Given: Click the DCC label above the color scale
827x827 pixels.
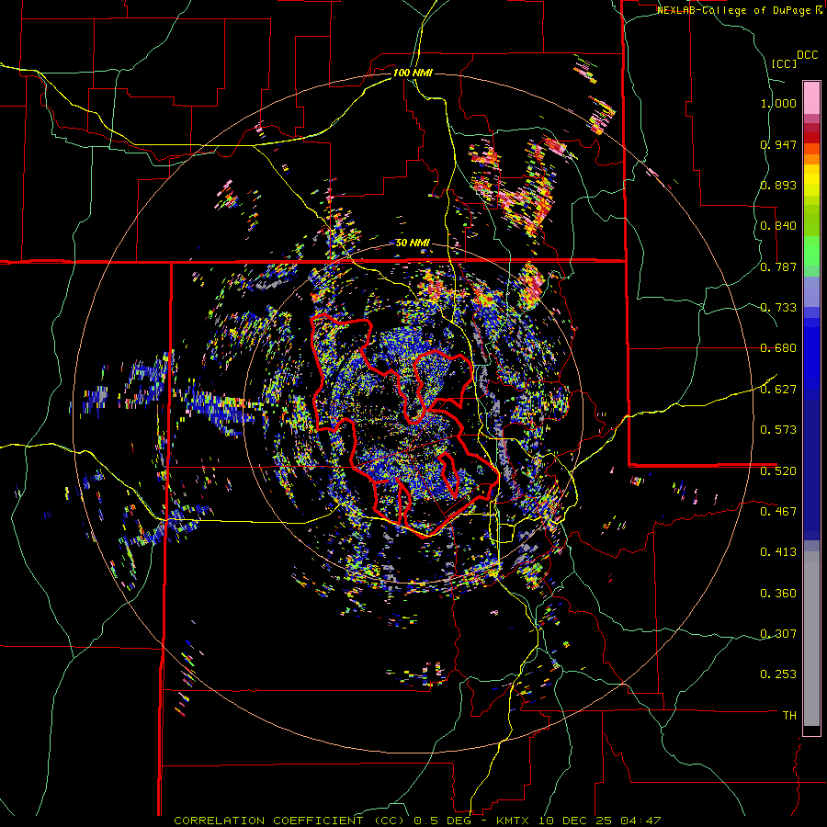Looking at the screenshot, I should click(x=807, y=55).
